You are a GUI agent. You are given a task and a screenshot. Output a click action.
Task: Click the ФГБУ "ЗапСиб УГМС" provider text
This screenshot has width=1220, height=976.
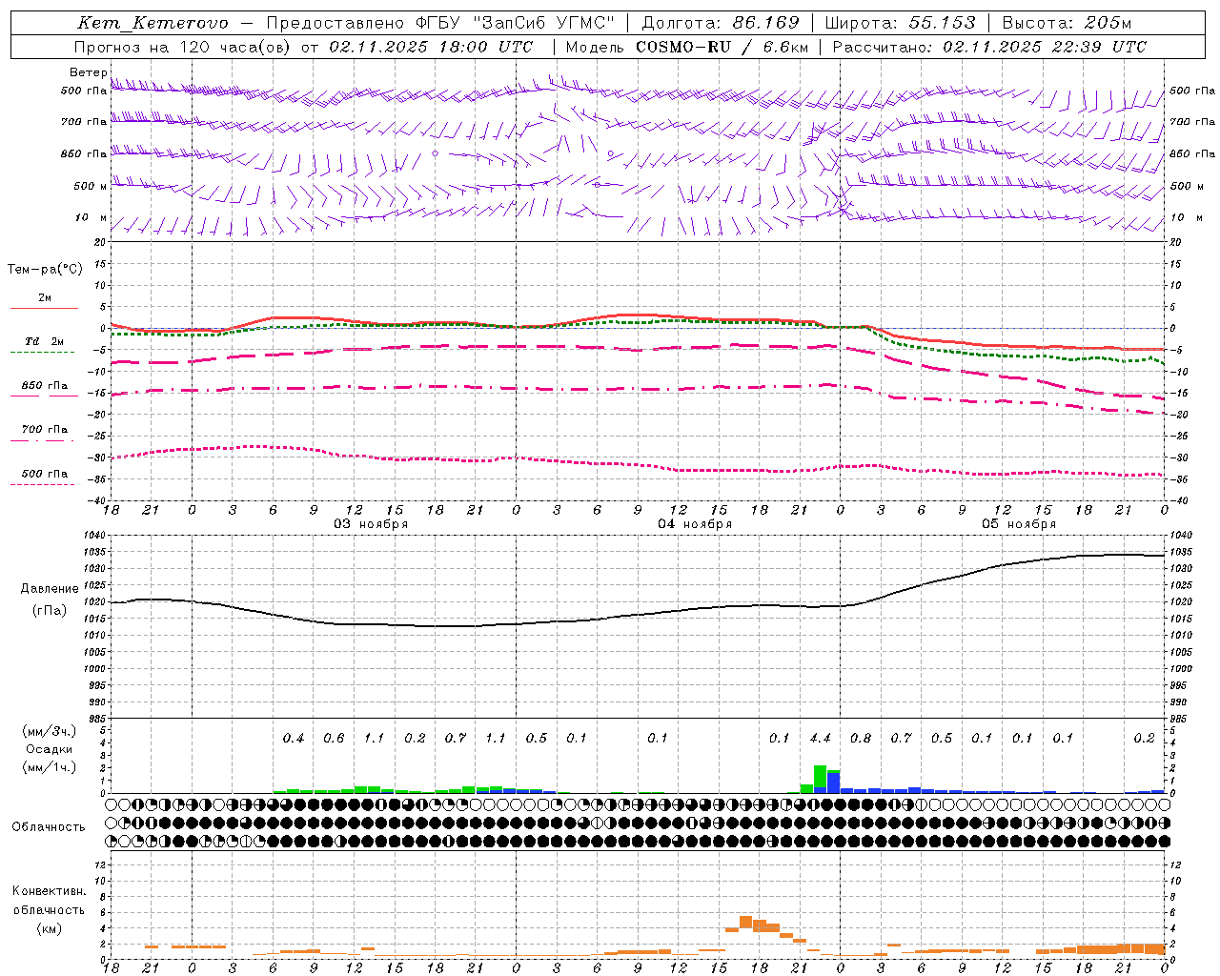pos(516,23)
